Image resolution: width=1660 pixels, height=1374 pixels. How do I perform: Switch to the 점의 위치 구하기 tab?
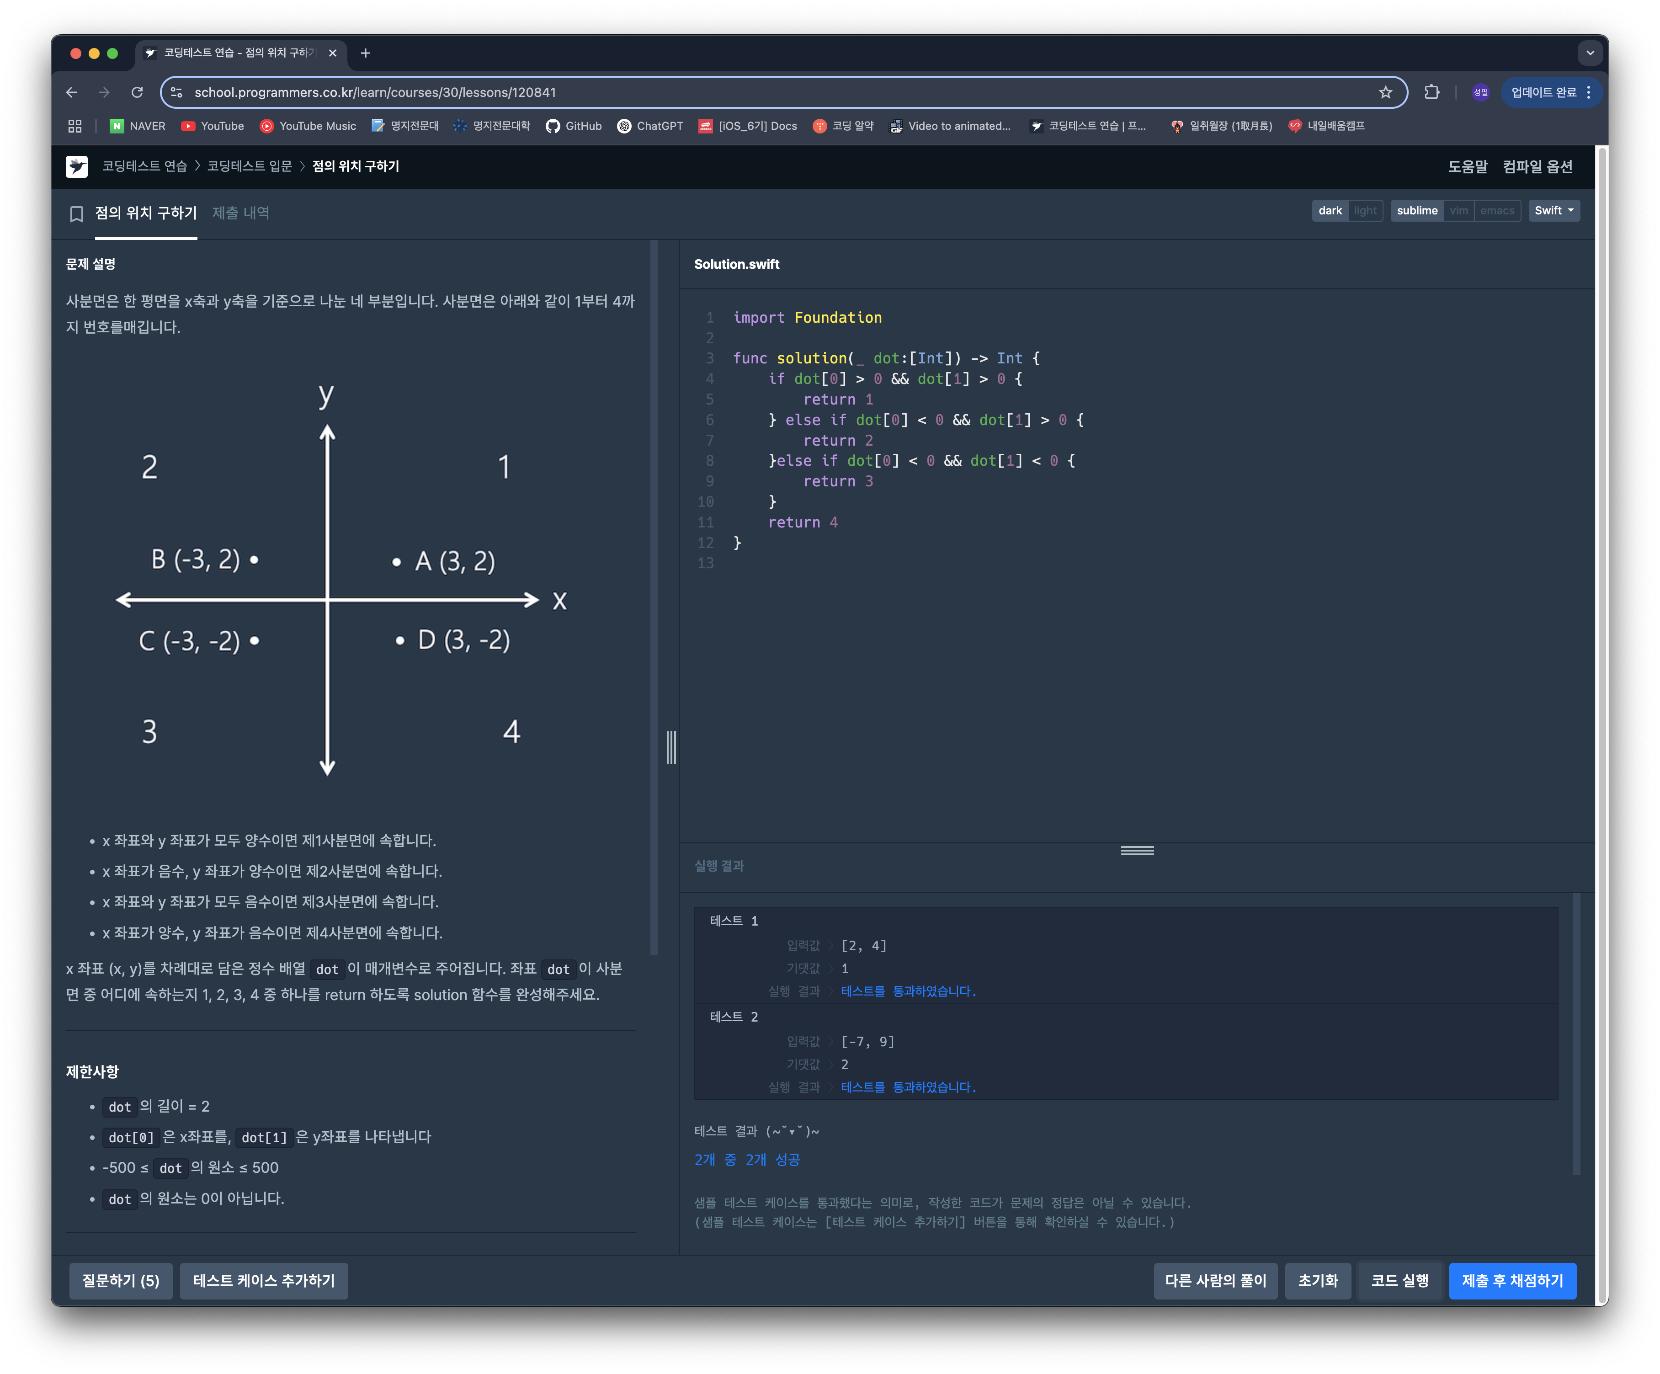(x=145, y=213)
